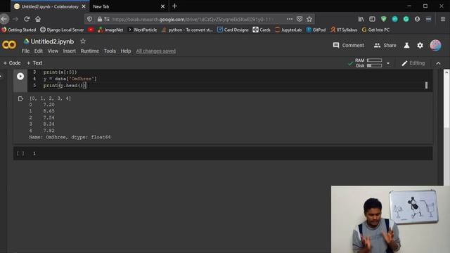Image resolution: width=450 pixels, height=253 pixels.
Task: Open the Getting Started bookmark
Action: point(19,30)
